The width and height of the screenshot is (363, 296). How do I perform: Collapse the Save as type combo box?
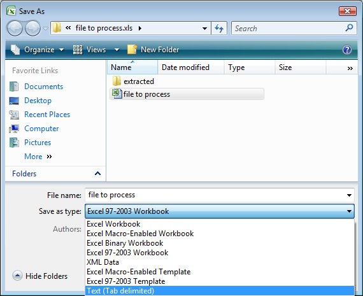coord(220,211)
